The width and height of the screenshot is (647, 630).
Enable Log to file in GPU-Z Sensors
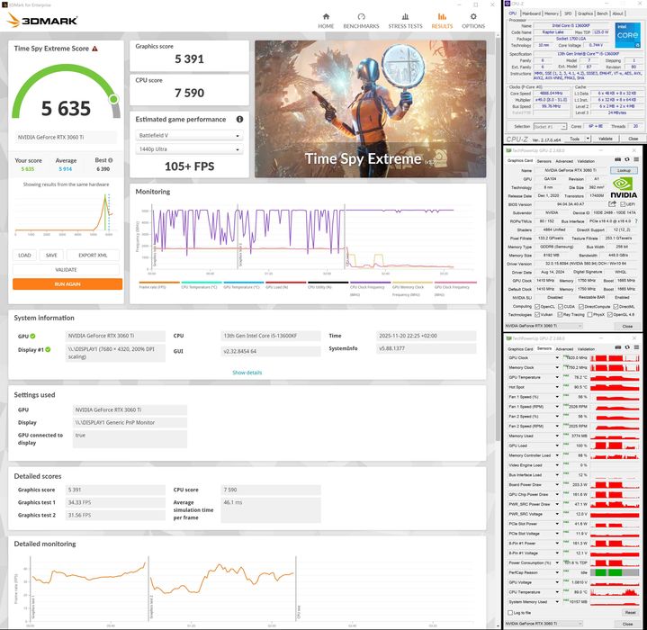(x=510, y=613)
